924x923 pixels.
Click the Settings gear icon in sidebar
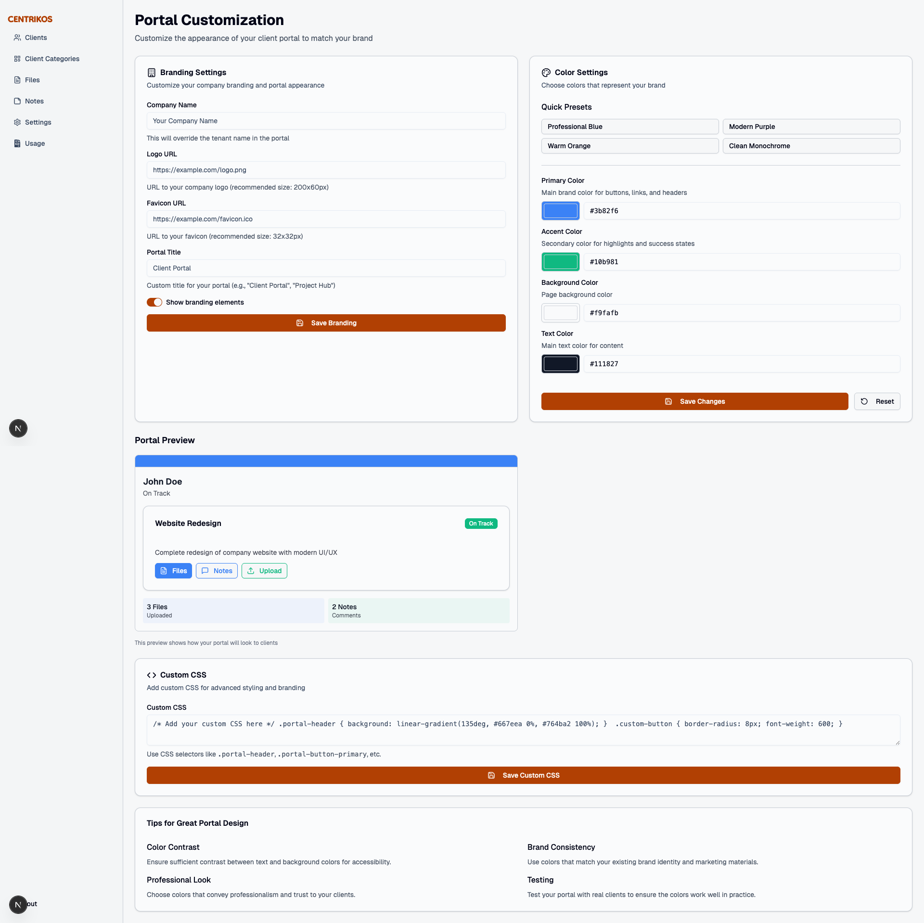coord(17,122)
